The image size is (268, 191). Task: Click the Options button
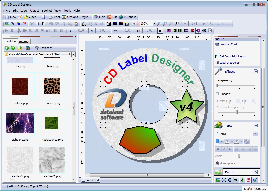click(70, 17)
